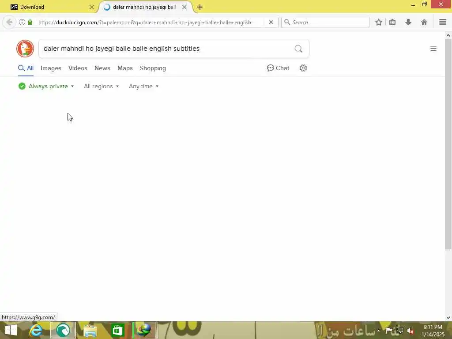Expand the Always private dropdown
The height and width of the screenshot is (339, 452).
46,86
